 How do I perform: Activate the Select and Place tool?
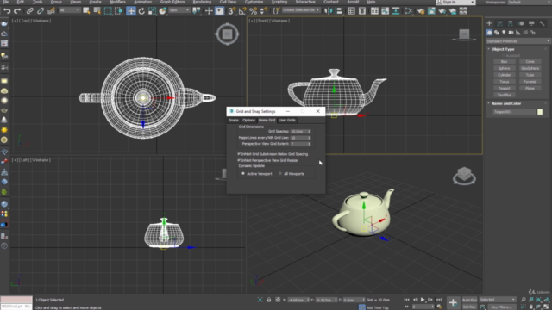pos(163,11)
